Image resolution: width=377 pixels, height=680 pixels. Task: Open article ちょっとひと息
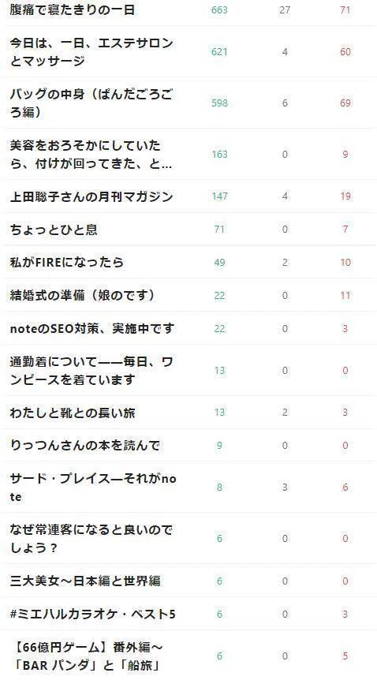pyautogui.click(x=54, y=230)
